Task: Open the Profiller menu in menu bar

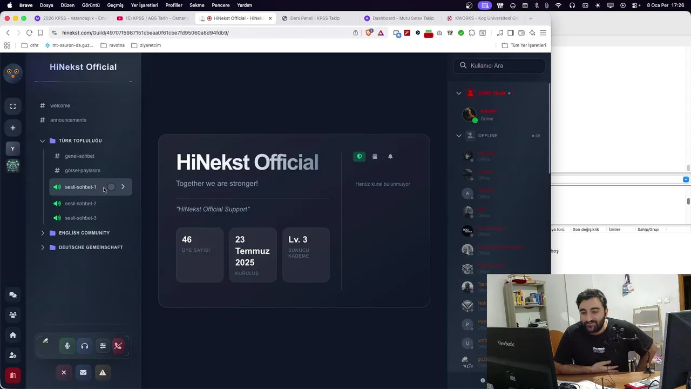Action: tap(174, 5)
